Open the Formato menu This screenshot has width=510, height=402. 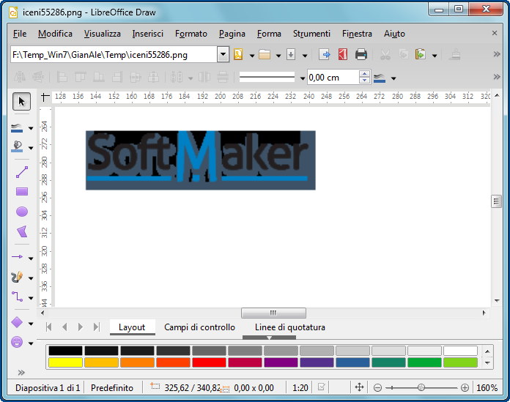(191, 34)
